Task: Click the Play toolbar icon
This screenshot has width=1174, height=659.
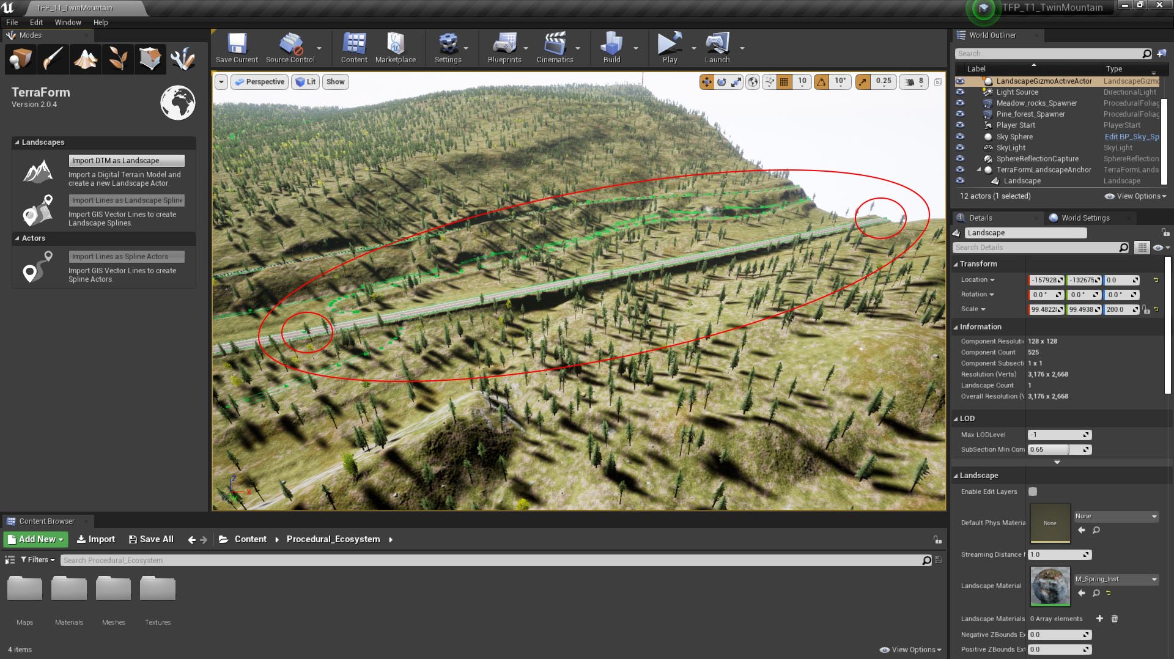Action: click(x=670, y=48)
